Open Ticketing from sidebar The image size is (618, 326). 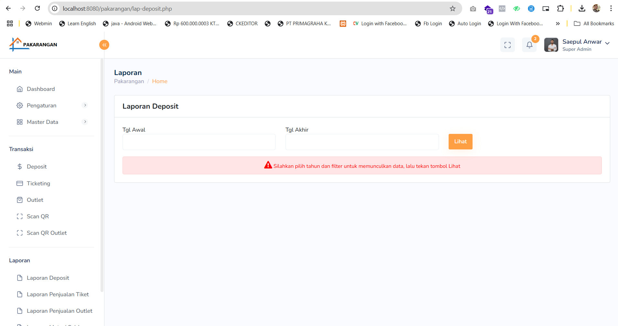pos(38,183)
